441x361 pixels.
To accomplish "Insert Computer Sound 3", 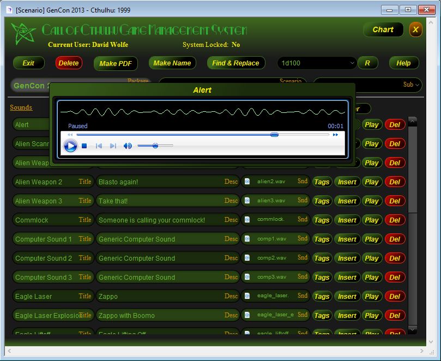I will [347, 277].
